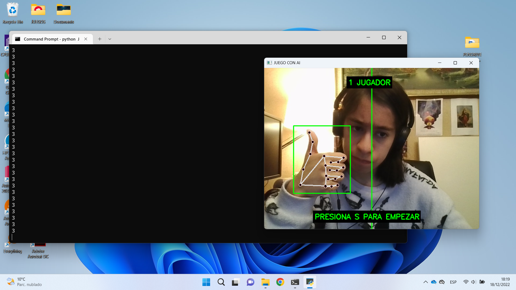The image size is (516, 290).
Task: Open File Explorer from the taskbar
Action: tap(266, 282)
